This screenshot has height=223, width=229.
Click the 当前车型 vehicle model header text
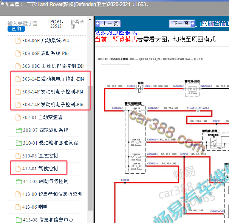click(75, 4)
